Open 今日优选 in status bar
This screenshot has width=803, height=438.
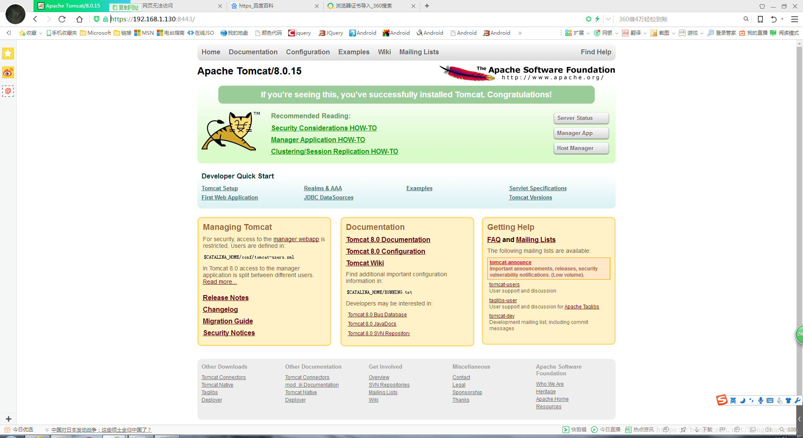click(x=18, y=429)
